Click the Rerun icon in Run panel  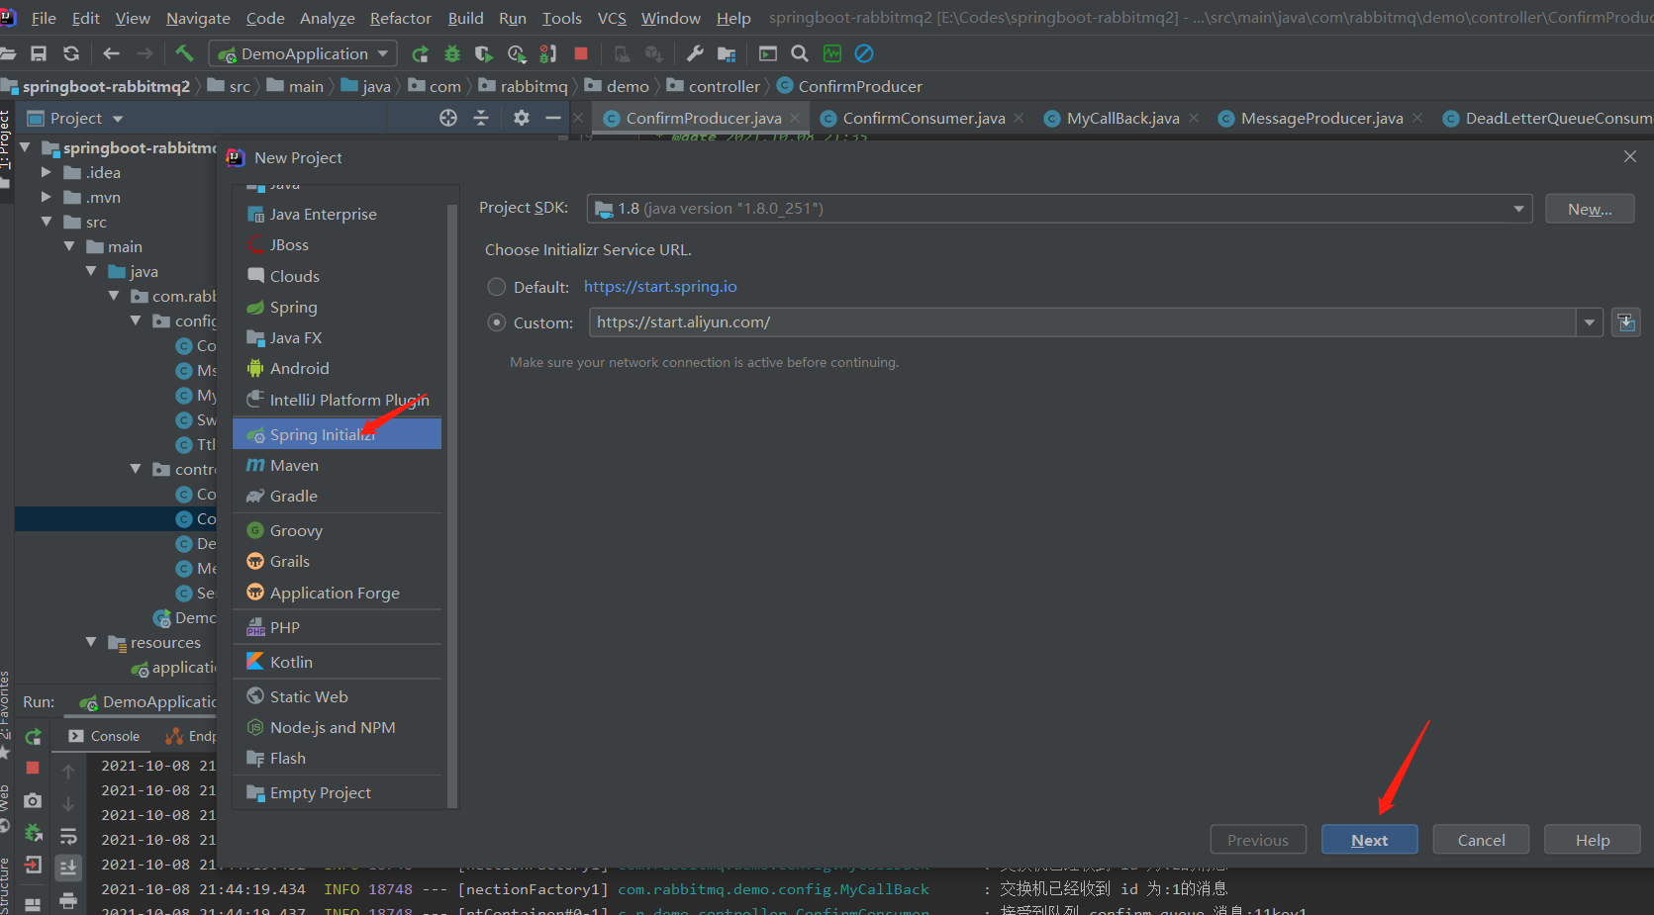pos(33,736)
